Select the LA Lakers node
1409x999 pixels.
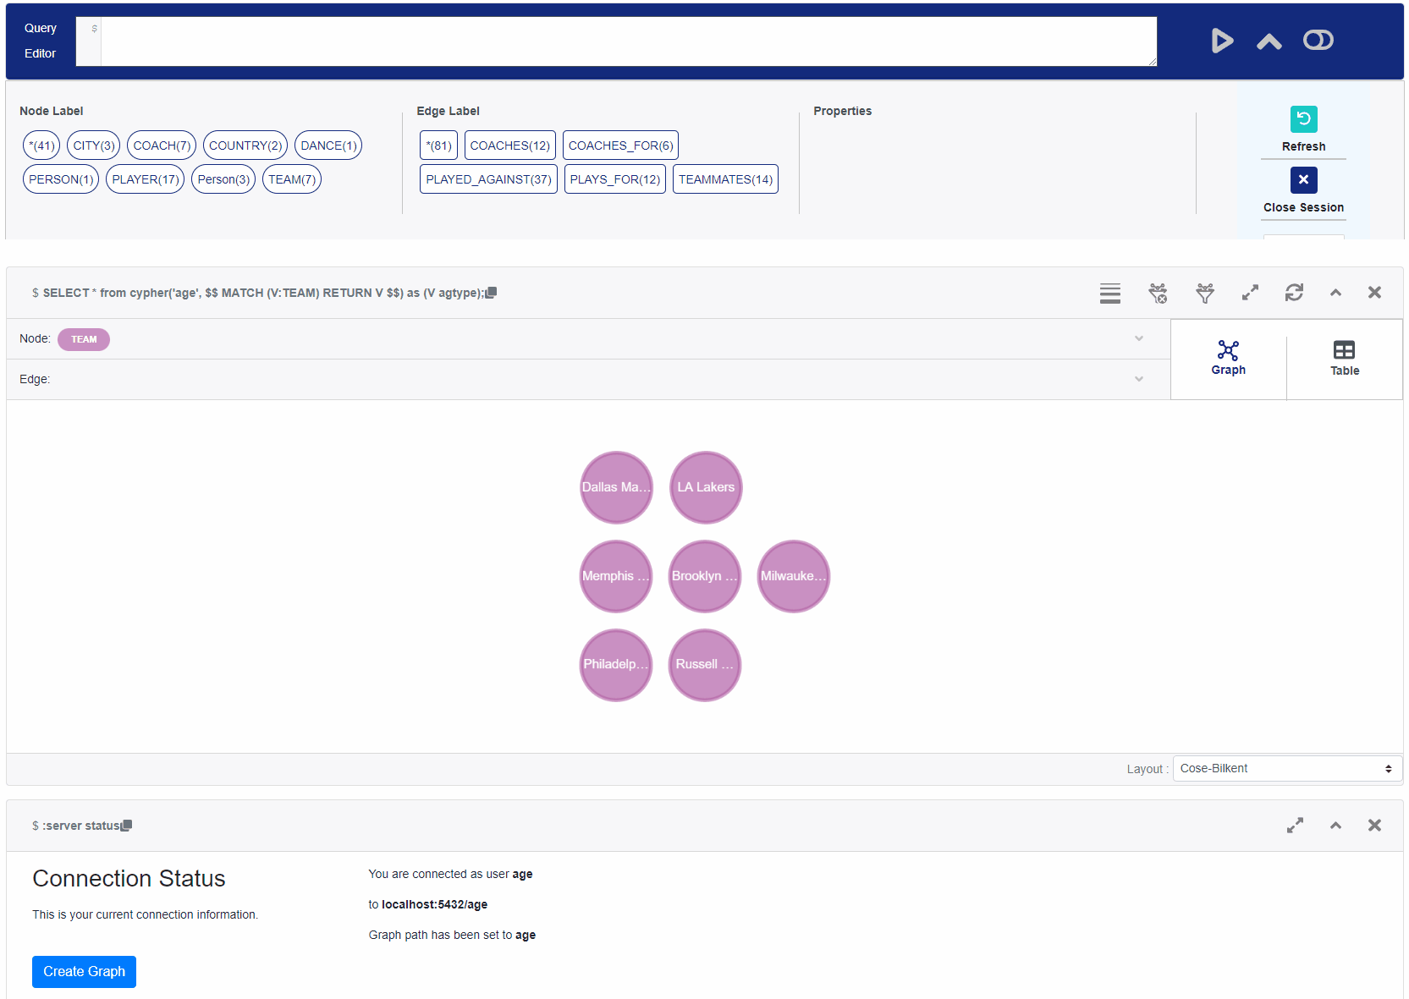[706, 487]
